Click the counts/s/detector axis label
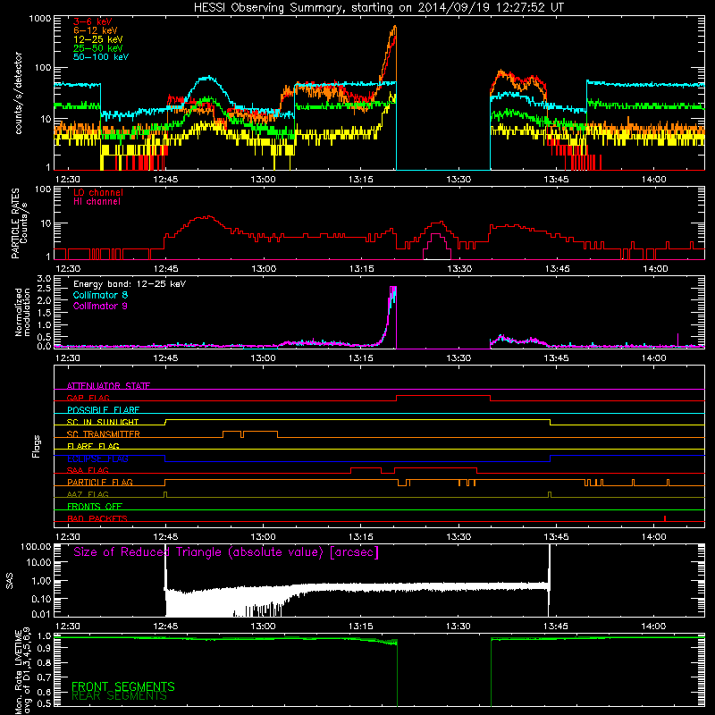 (x=18, y=93)
